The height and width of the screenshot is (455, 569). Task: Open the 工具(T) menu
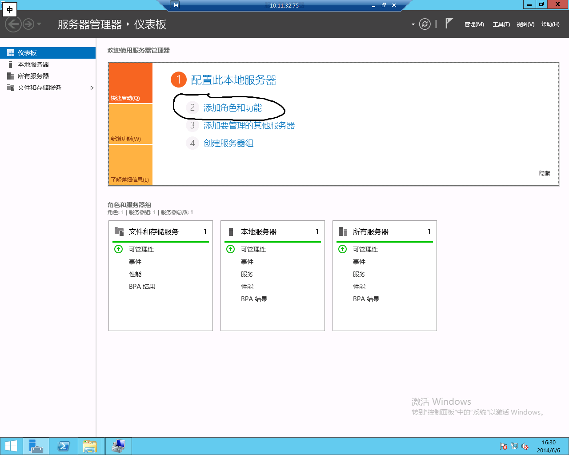coord(501,24)
